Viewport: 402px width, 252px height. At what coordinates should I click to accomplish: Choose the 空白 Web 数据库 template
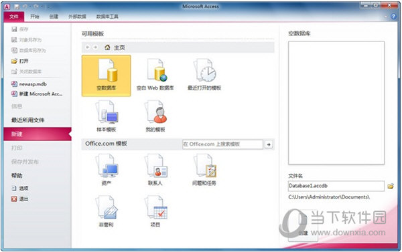point(155,76)
